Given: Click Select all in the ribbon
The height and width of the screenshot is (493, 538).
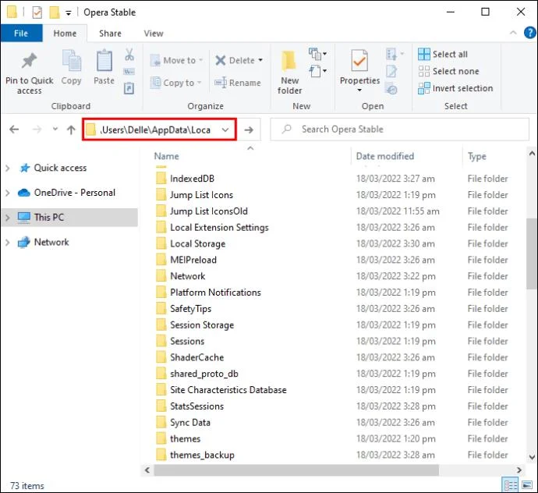Looking at the screenshot, I should (x=443, y=55).
